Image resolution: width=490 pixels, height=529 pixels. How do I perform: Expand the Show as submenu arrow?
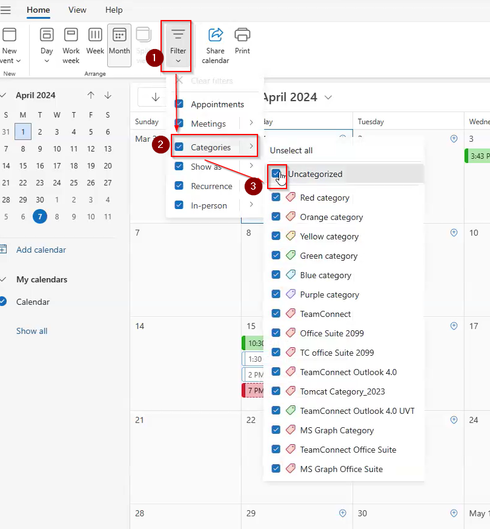click(x=251, y=165)
